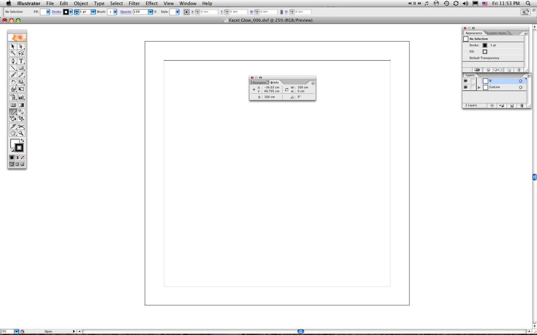Hide the CutLine layer eye icon
The image size is (537, 335).
465,87
